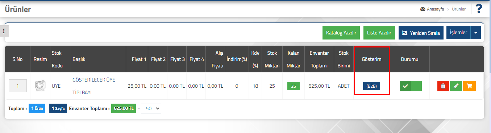Toggle the green Durumu status switch
The image size is (491, 133).
pos(411,86)
